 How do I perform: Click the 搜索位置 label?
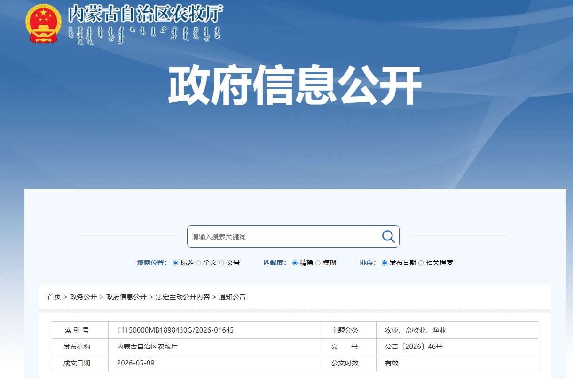pyautogui.click(x=152, y=263)
